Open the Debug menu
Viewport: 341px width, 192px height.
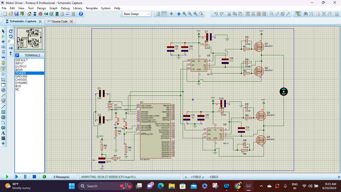click(65, 8)
